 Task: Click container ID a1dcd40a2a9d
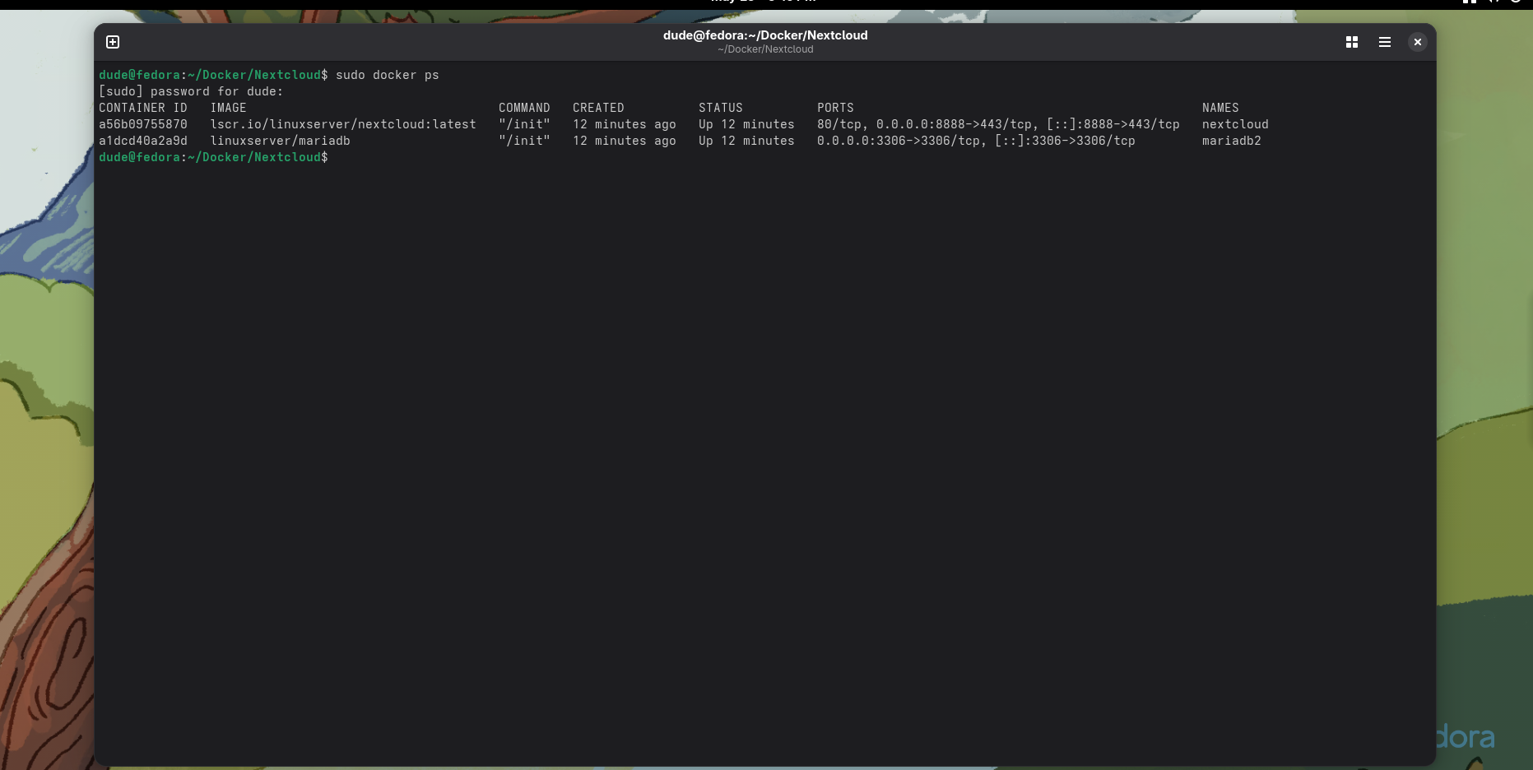pyautogui.click(x=143, y=141)
